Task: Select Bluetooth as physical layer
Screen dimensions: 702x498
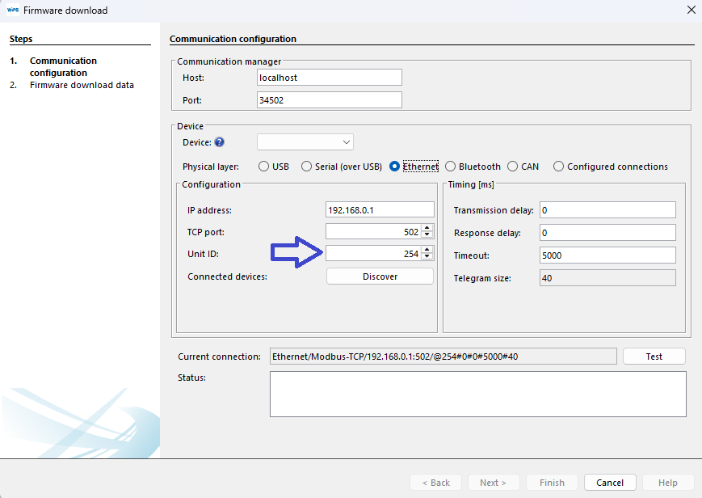Action: (x=450, y=167)
